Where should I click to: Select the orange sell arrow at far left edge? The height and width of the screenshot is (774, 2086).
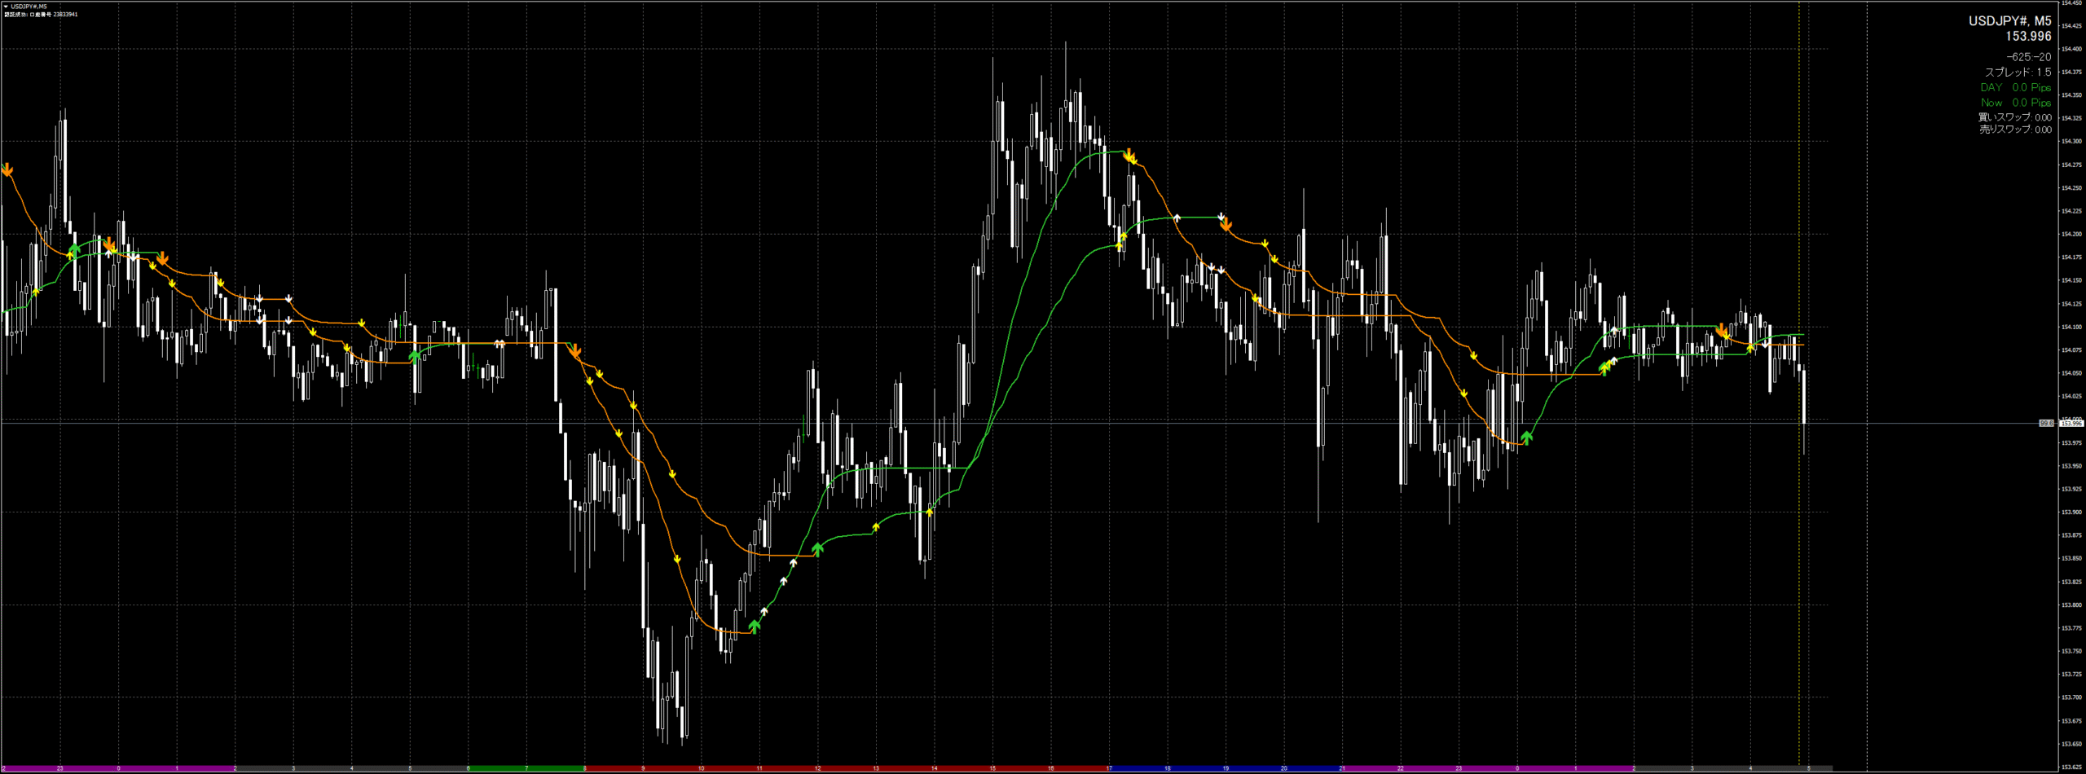(x=7, y=169)
